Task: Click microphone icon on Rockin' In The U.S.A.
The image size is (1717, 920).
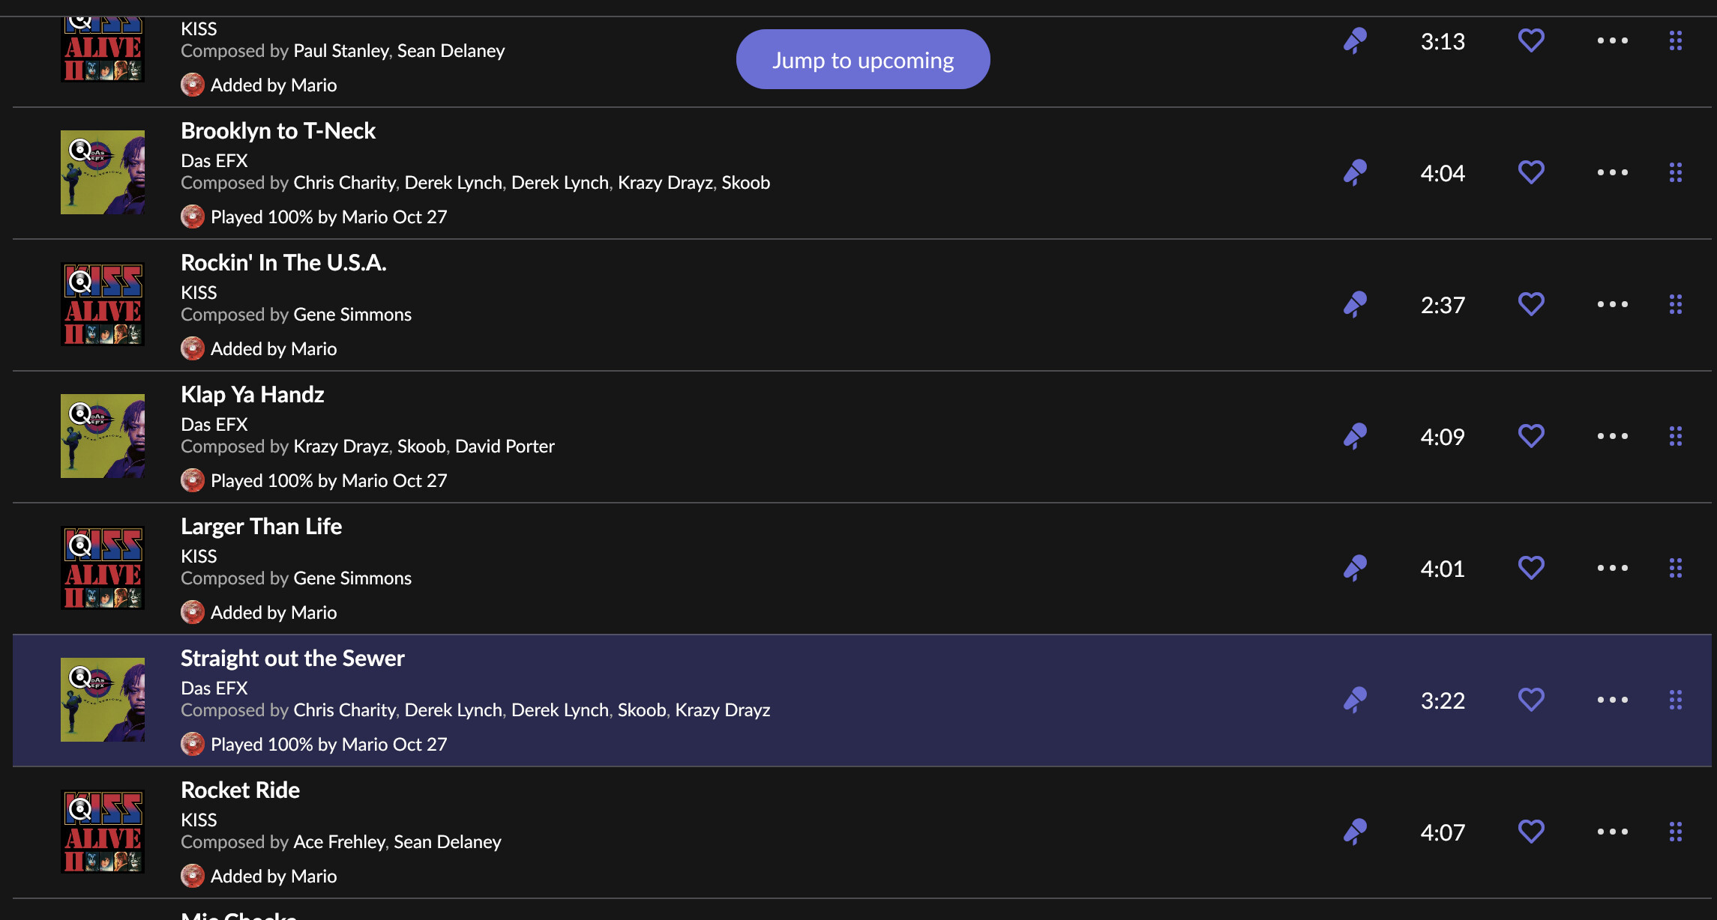Action: pos(1355,305)
